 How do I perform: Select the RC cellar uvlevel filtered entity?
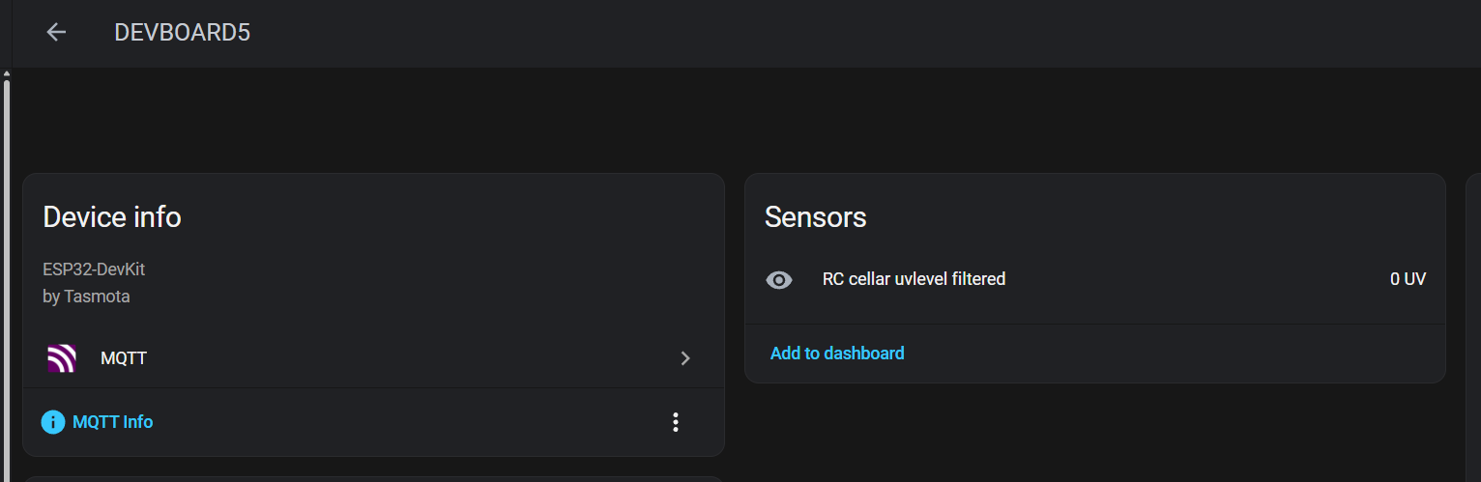(914, 279)
